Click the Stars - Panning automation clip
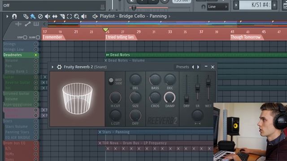The height and width of the screenshot is (161, 287). tap(156, 132)
